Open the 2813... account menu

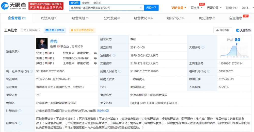[x=247, y=8]
